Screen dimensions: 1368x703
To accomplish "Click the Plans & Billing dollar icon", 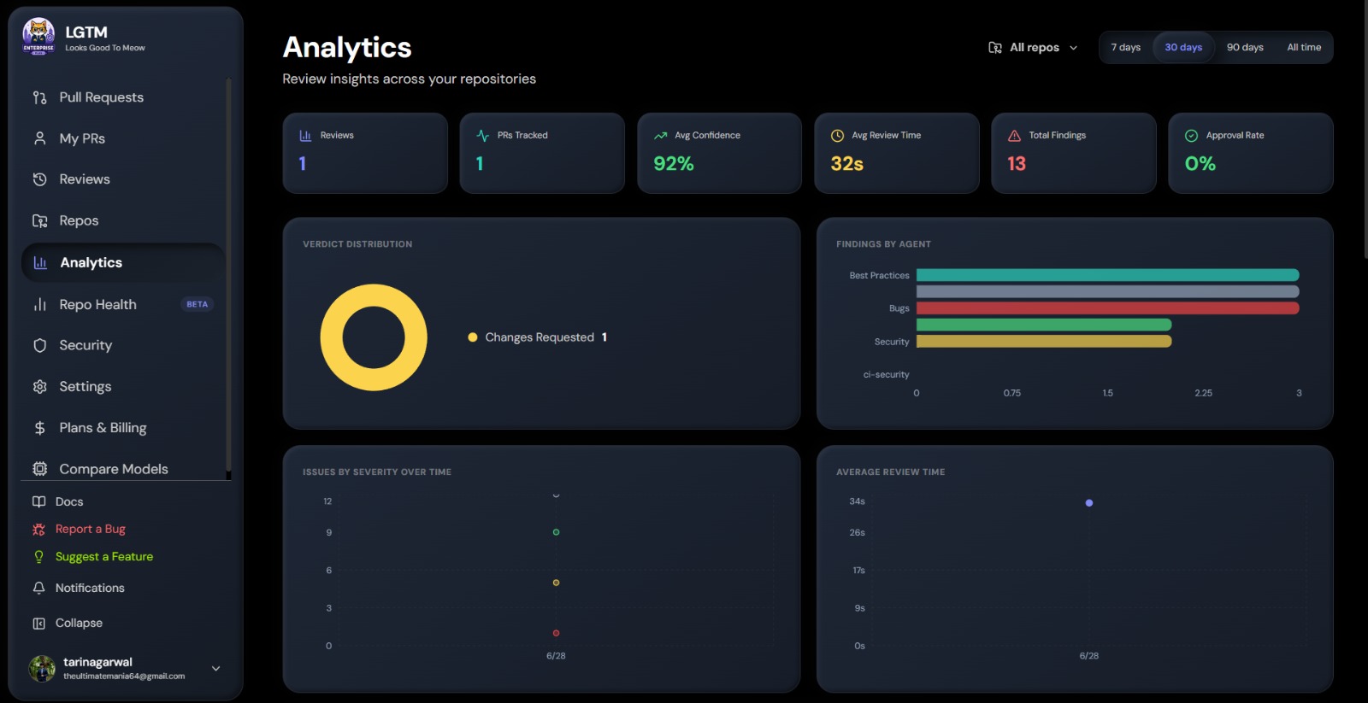I will coord(39,428).
